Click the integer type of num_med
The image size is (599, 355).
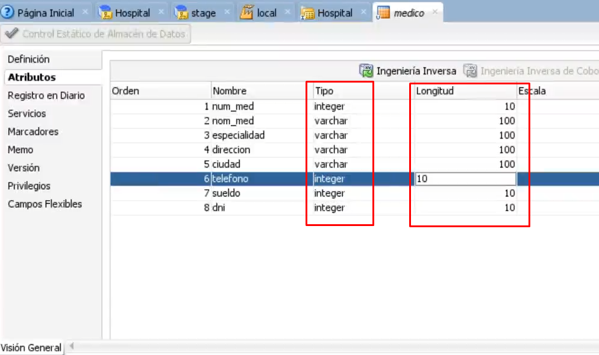click(x=329, y=107)
